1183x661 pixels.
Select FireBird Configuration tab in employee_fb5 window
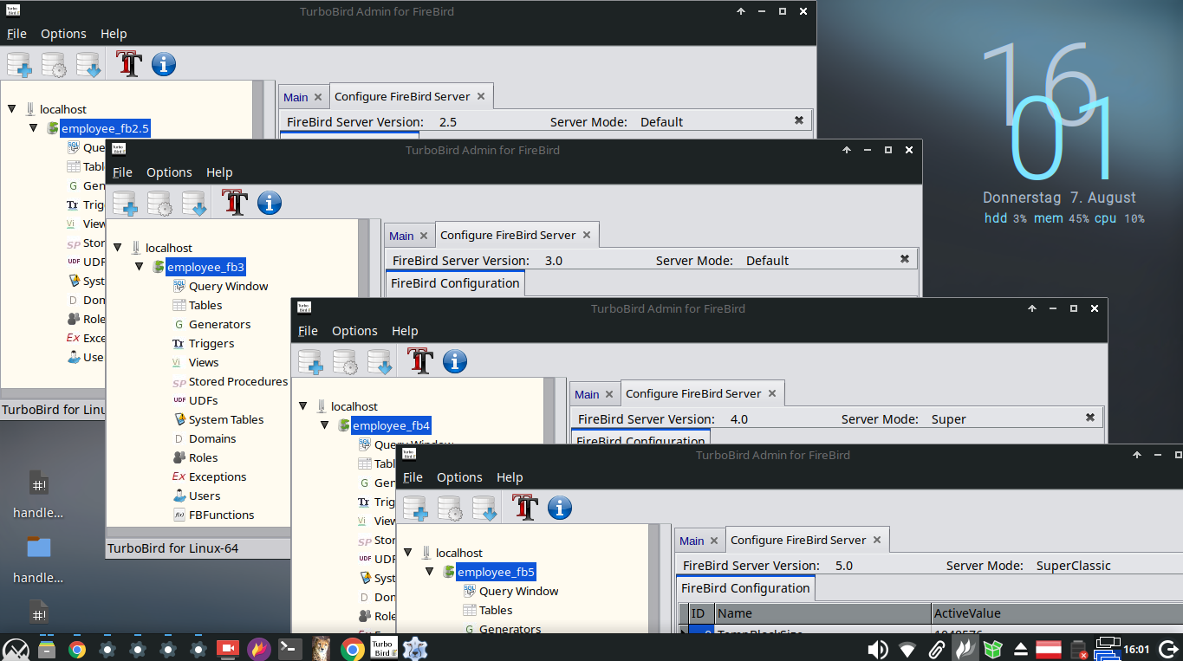pyautogui.click(x=745, y=588)
